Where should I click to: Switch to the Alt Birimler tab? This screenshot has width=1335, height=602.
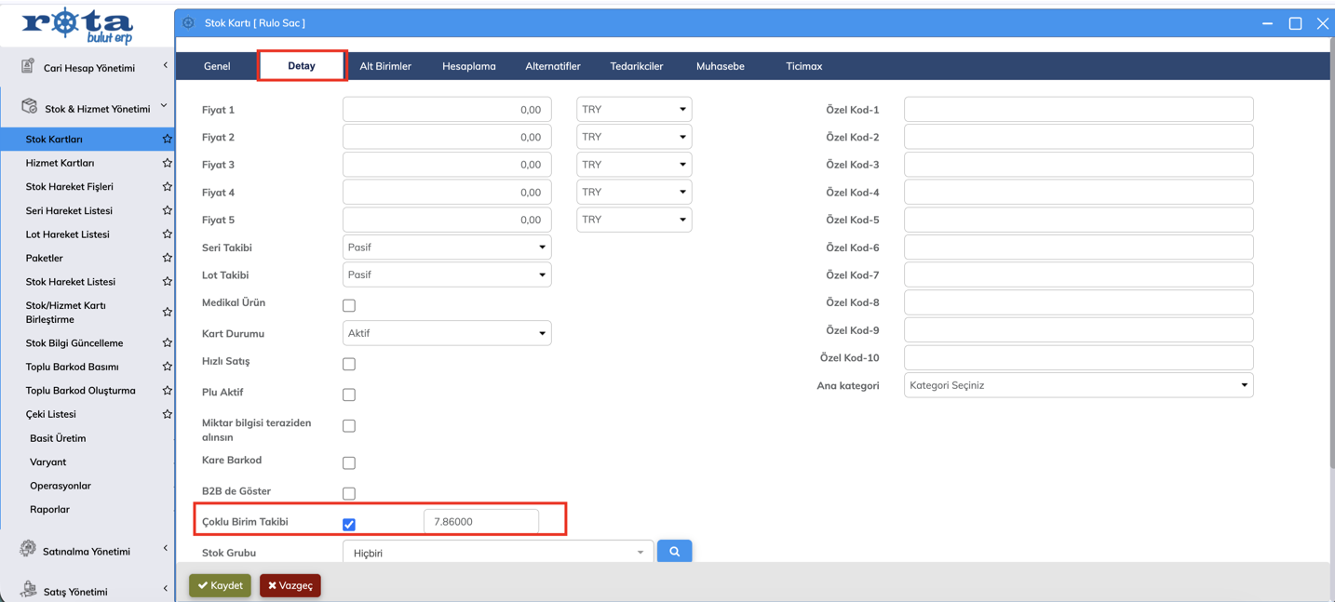[385, 66]
